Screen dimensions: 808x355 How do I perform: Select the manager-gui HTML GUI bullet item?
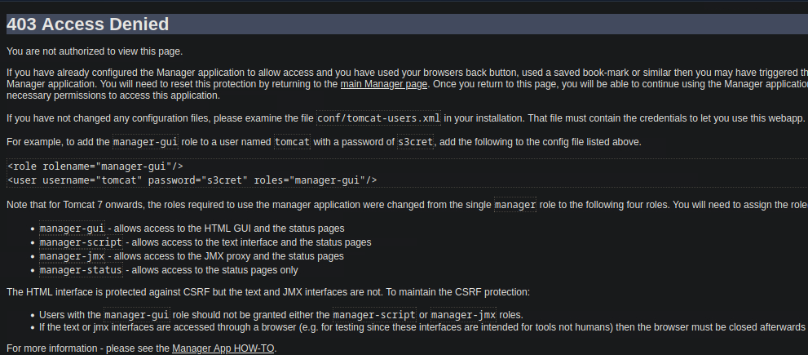pos(192,229)
